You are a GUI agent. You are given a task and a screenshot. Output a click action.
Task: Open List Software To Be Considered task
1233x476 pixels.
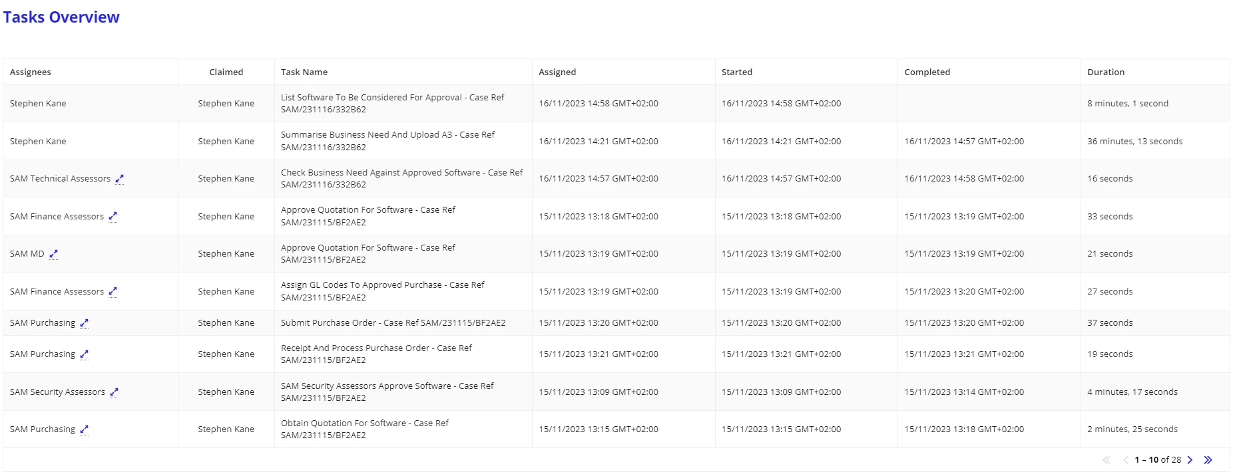(x=393, y=103)
